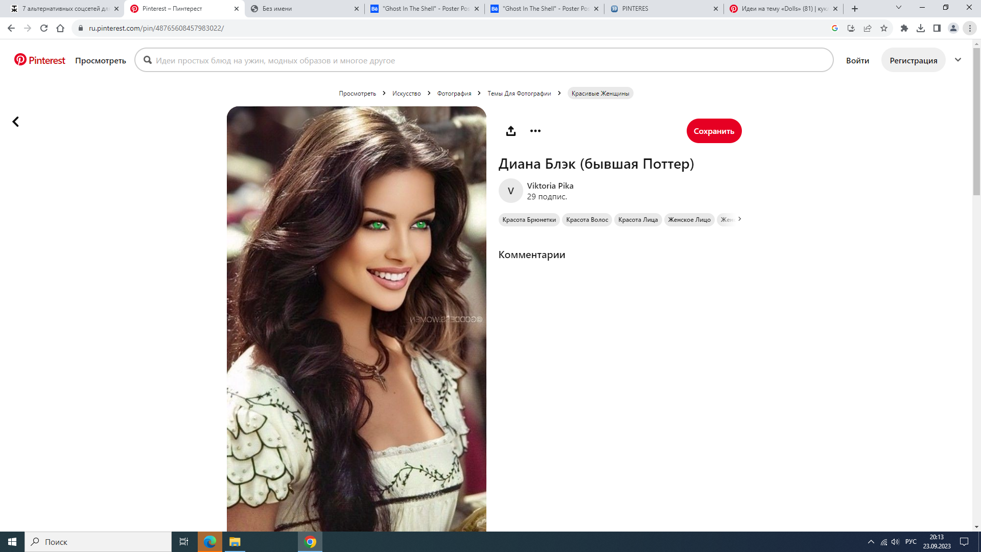981x552 pixels.
Task: Click the V avatar of Viktoria Pika
Action: [510, 191]
